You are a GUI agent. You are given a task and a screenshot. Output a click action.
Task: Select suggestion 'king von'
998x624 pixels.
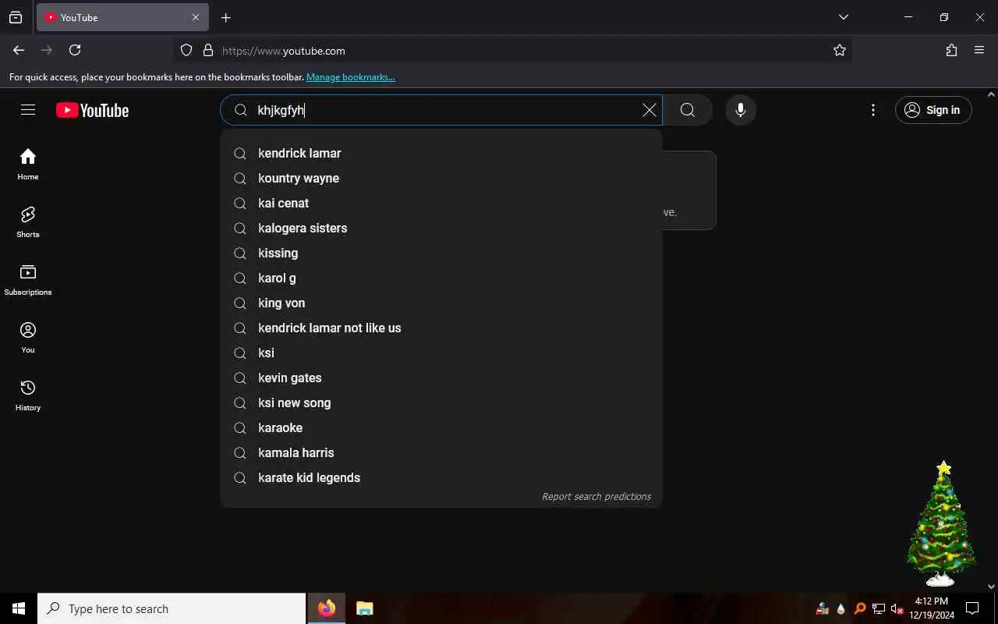441,303
